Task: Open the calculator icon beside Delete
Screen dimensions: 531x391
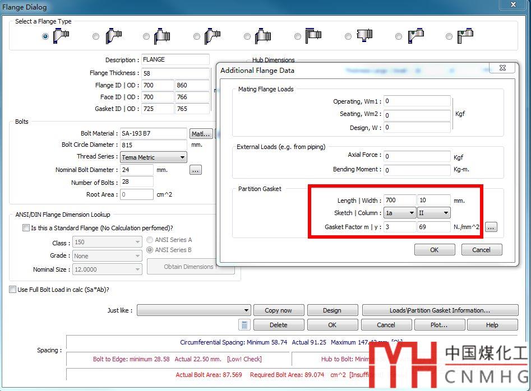Action: click(244, 325)
